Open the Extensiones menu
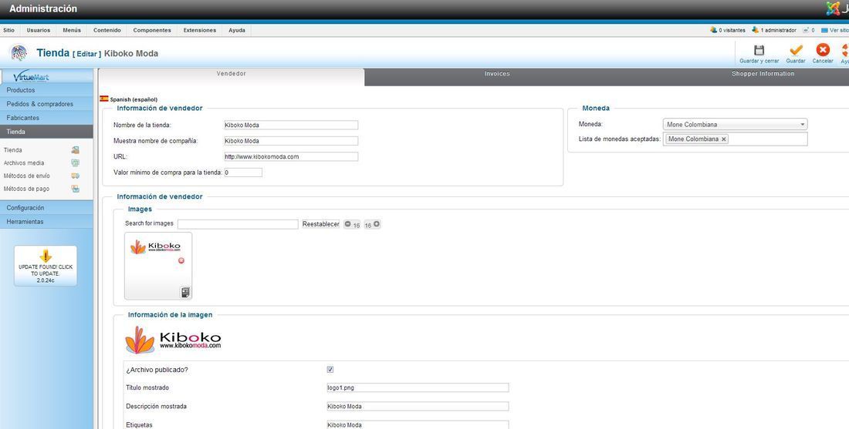 (200, 30)
